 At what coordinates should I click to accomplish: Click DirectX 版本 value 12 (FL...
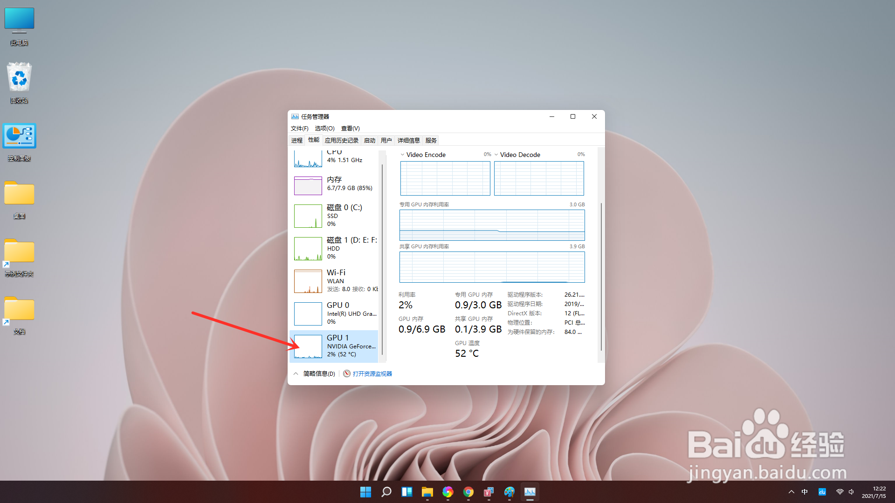click(x=574, y=313)
